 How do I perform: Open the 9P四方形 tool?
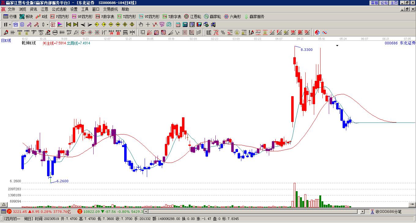(x=83, y=17)
